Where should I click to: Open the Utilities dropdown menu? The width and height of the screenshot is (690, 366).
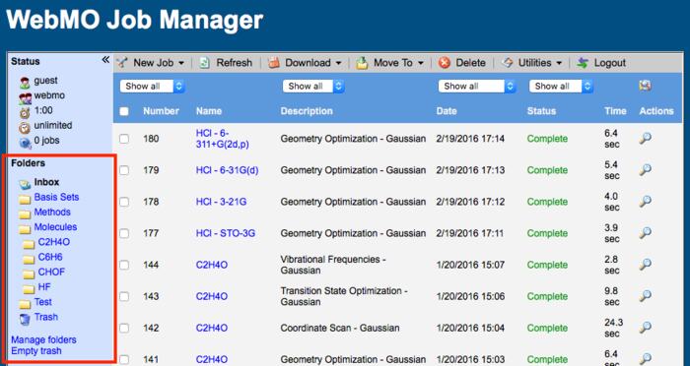pos(532,63)
